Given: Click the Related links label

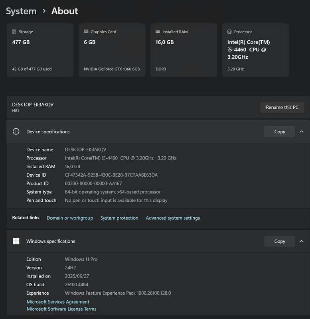Looking at the screenshot, I should [x=26, y=218].
